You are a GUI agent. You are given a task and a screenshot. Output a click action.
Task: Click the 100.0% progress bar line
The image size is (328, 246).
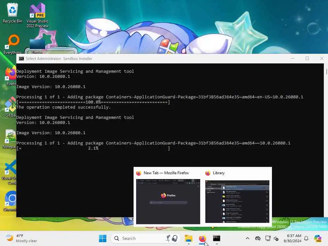tap(93, 102)
